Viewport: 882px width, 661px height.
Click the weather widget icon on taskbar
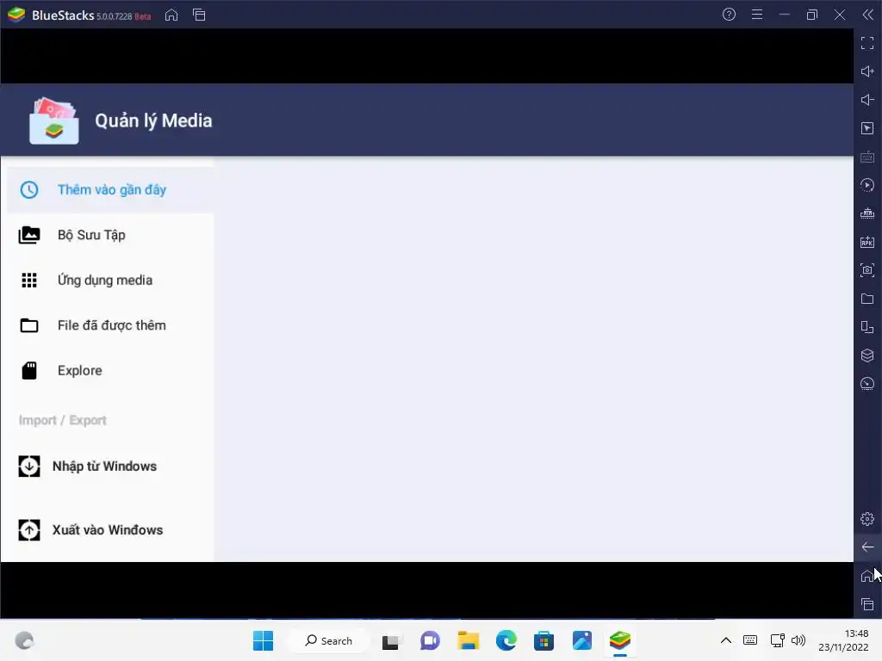point(24,640)
